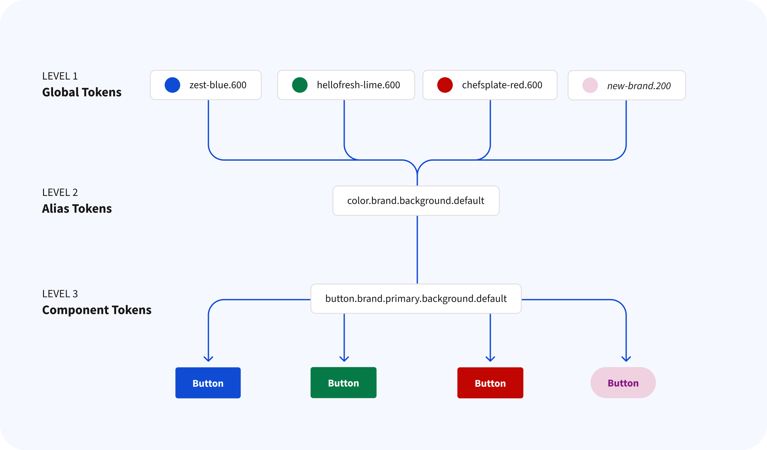Viewport: 767px width, 450px height.
Task: Click the red chefsplate-red.600 color dot
Action: (x=445, y=85)
